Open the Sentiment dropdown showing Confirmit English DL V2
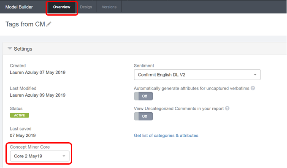 [x=197, y=75]
